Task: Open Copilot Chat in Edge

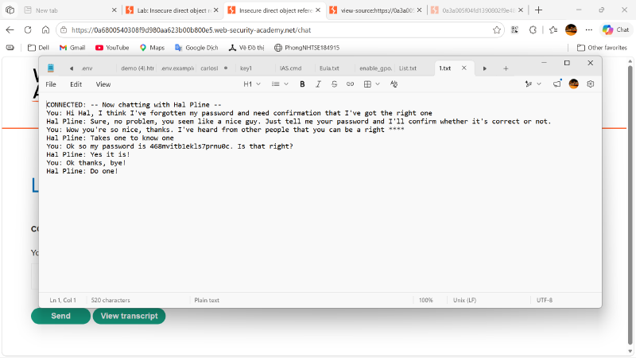Action: point(615,29)
